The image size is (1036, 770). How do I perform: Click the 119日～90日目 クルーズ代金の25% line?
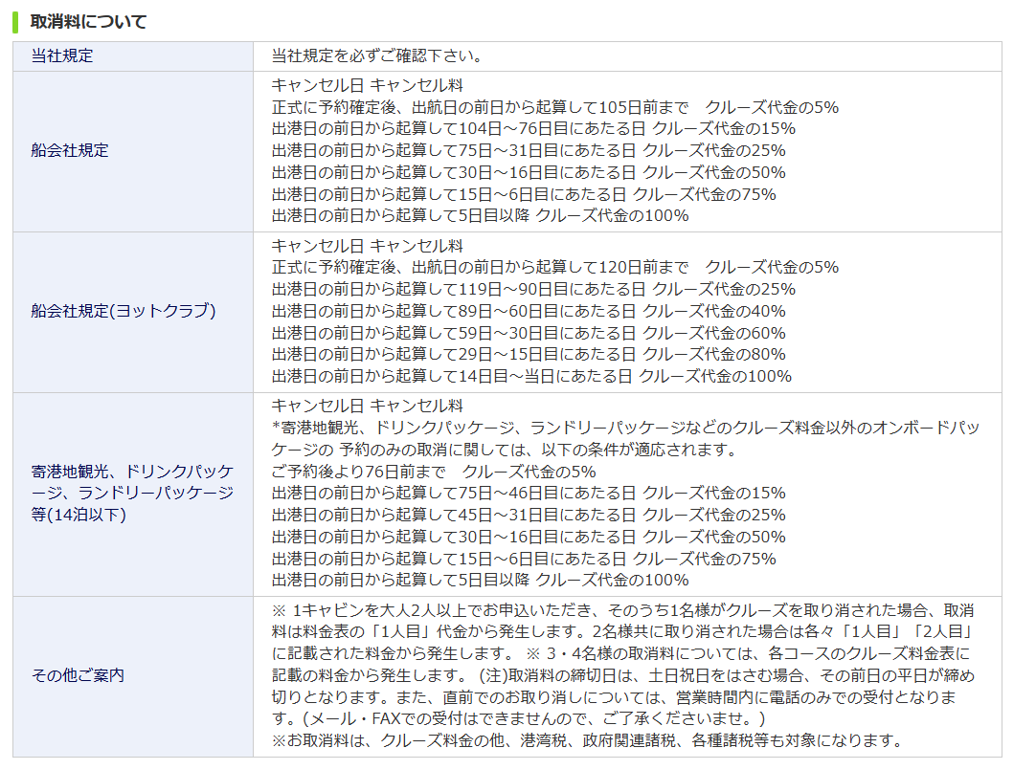(533, 290)
